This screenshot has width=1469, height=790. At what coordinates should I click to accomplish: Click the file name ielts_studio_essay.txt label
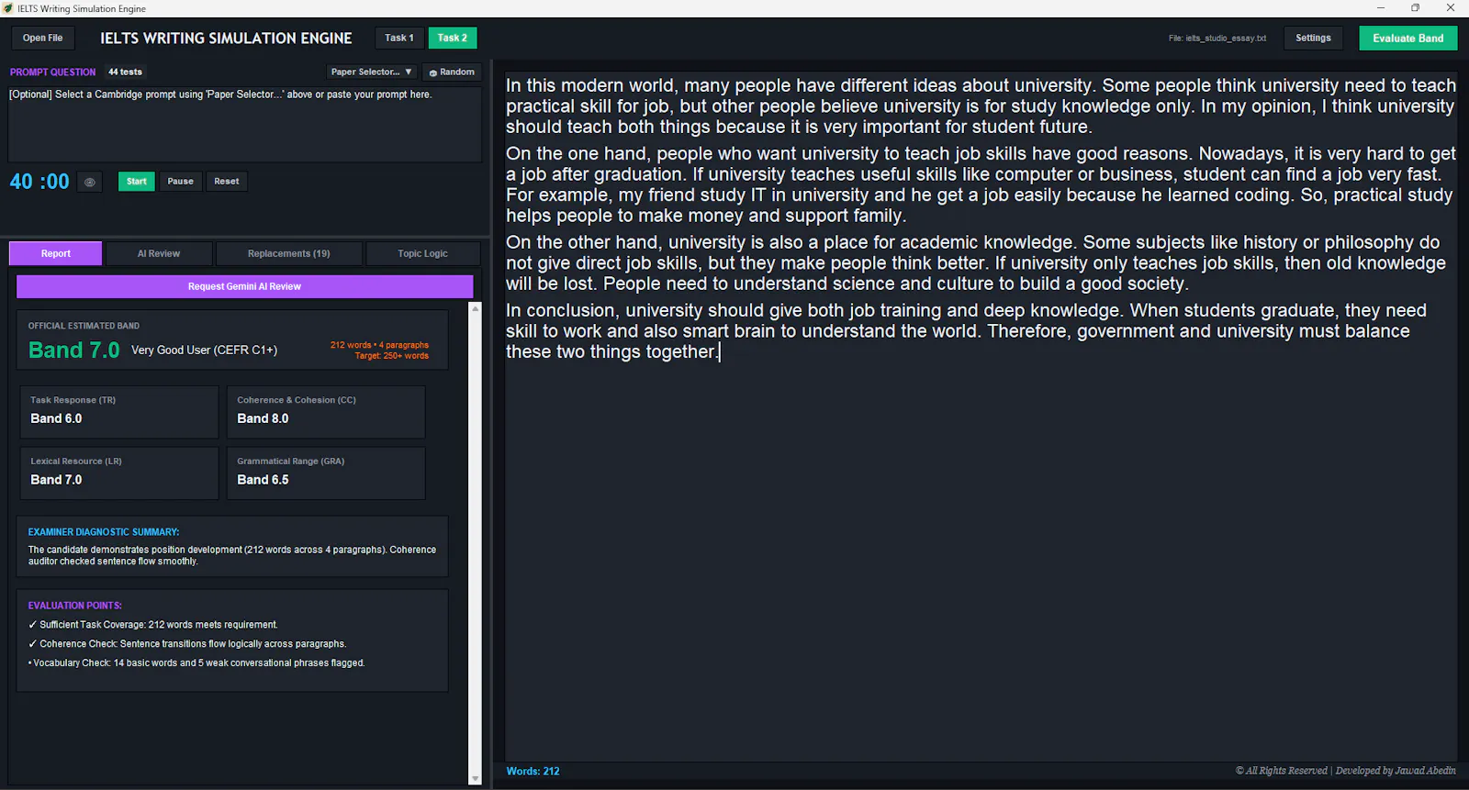(x=1217, y=39)
